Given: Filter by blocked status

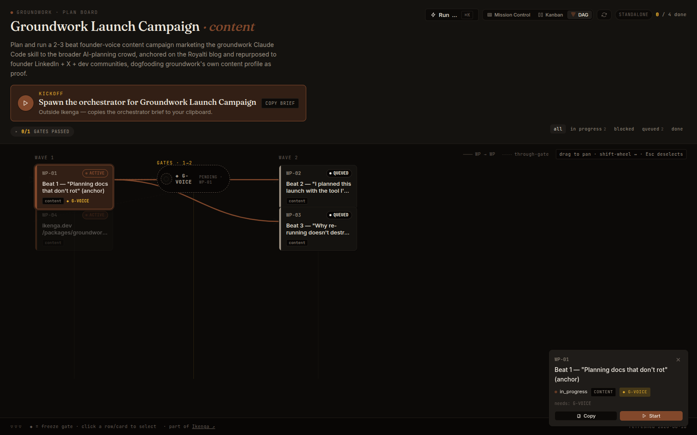Looking at the screenshot, I should [624, 129].
